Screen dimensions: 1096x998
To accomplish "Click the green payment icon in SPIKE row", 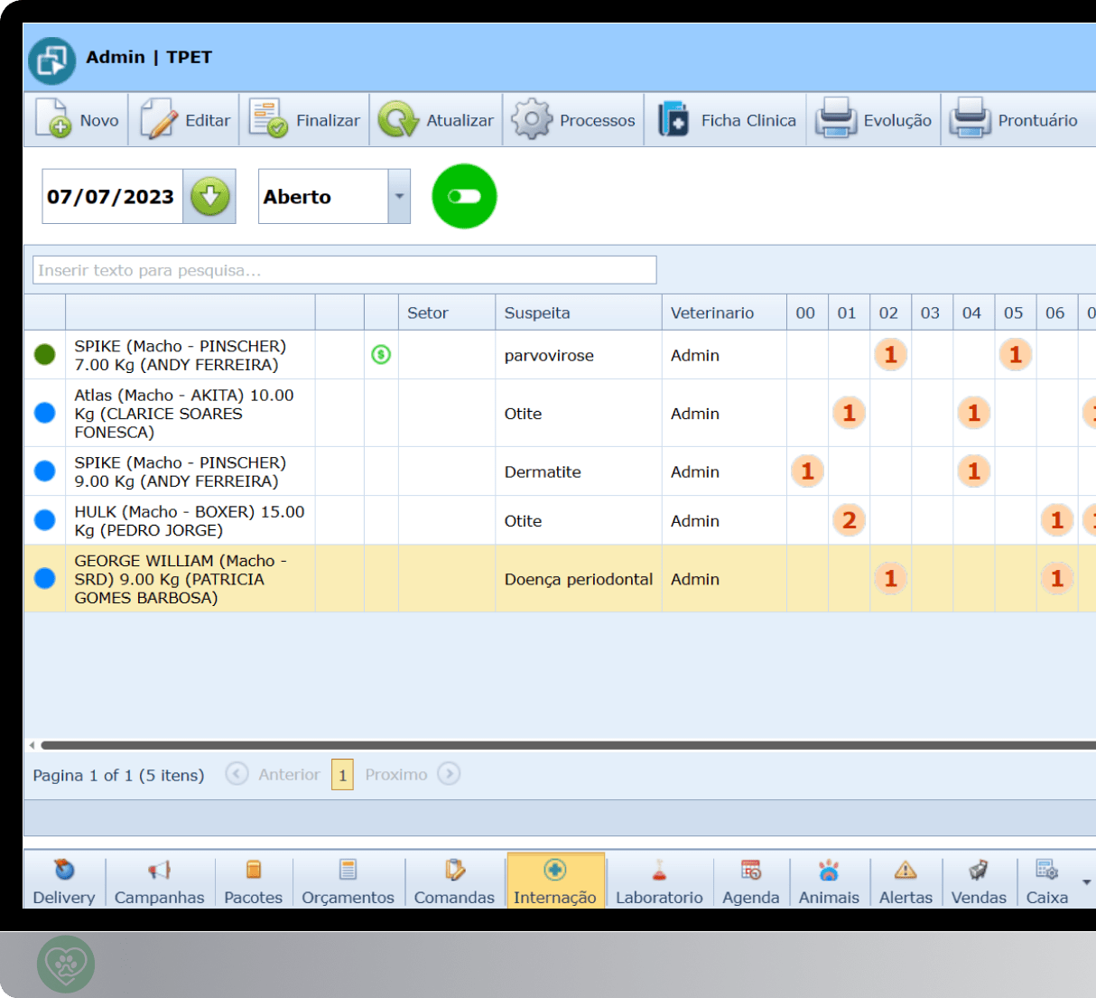I will [x=381, y=355].
